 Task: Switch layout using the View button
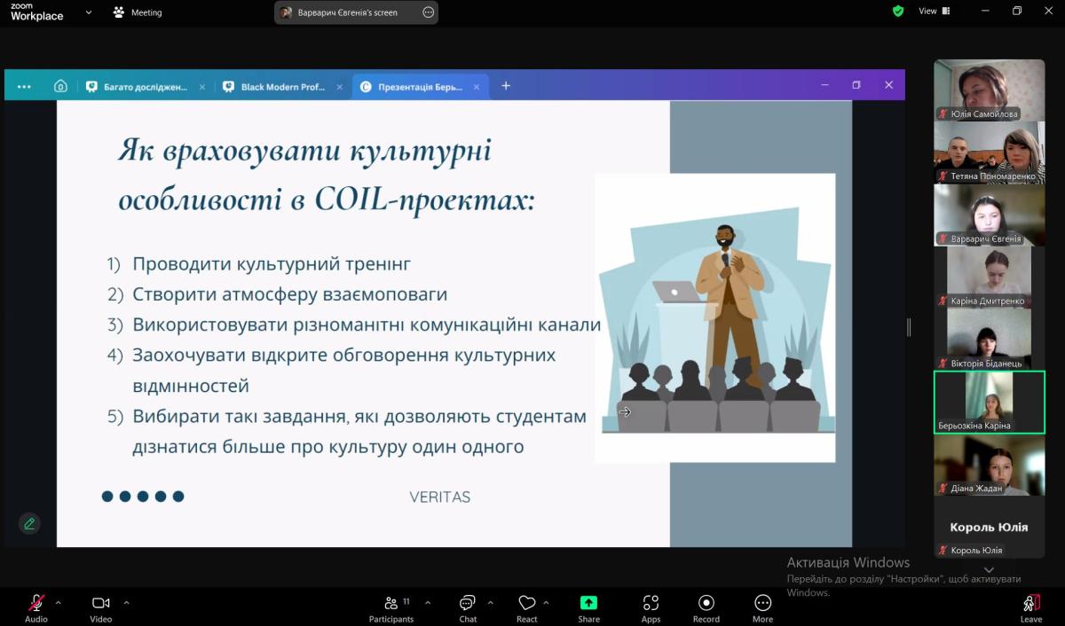tap(934, 12)
